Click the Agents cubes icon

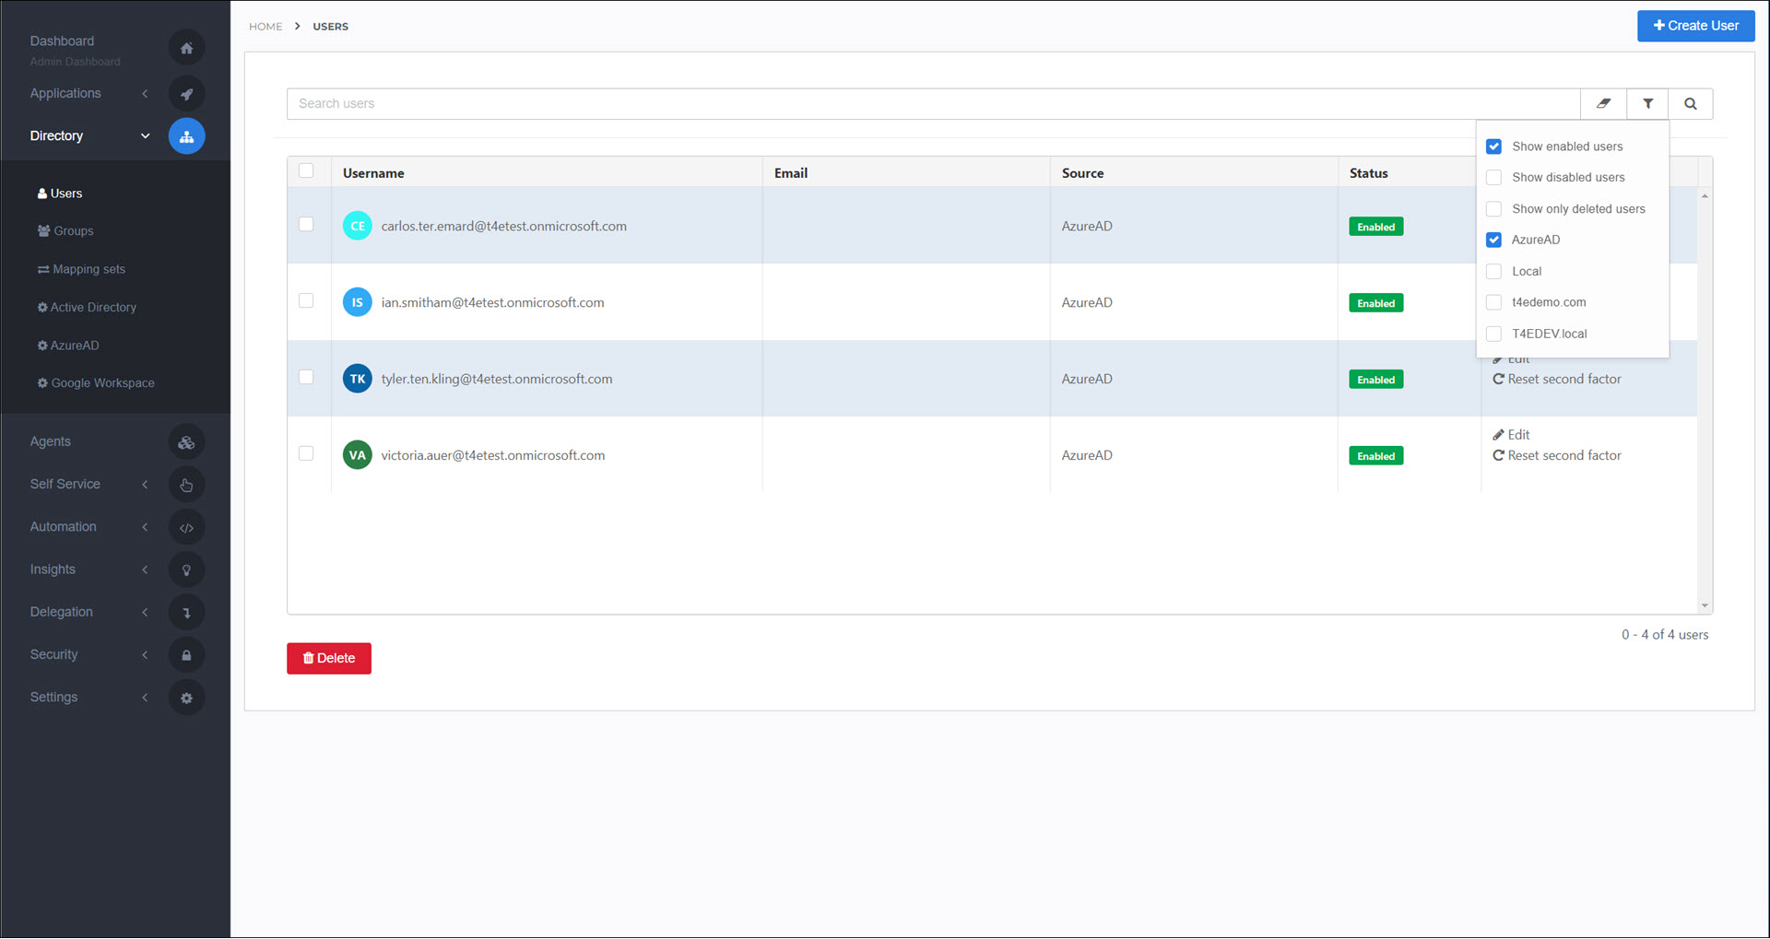[x=186, y=442]
